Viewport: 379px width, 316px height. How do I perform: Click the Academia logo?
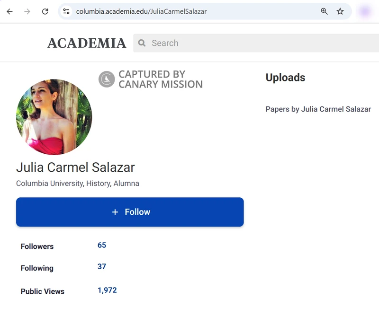pos(87,43)
